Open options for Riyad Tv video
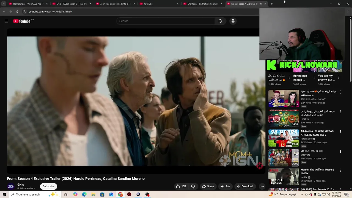Screen dimensions: 352x198 pos(340,112)
